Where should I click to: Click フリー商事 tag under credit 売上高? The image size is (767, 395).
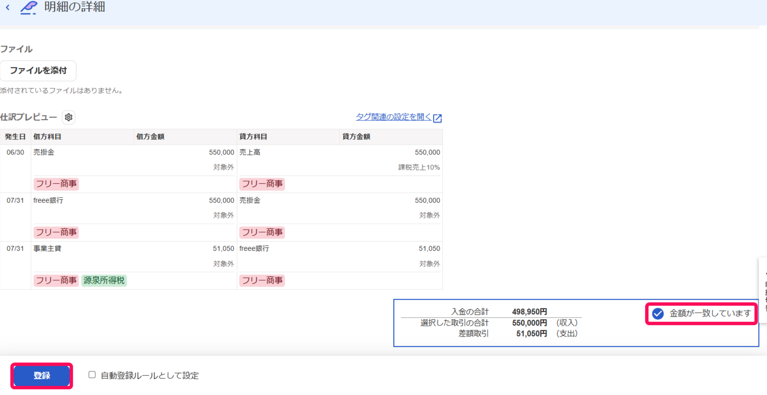262,184
